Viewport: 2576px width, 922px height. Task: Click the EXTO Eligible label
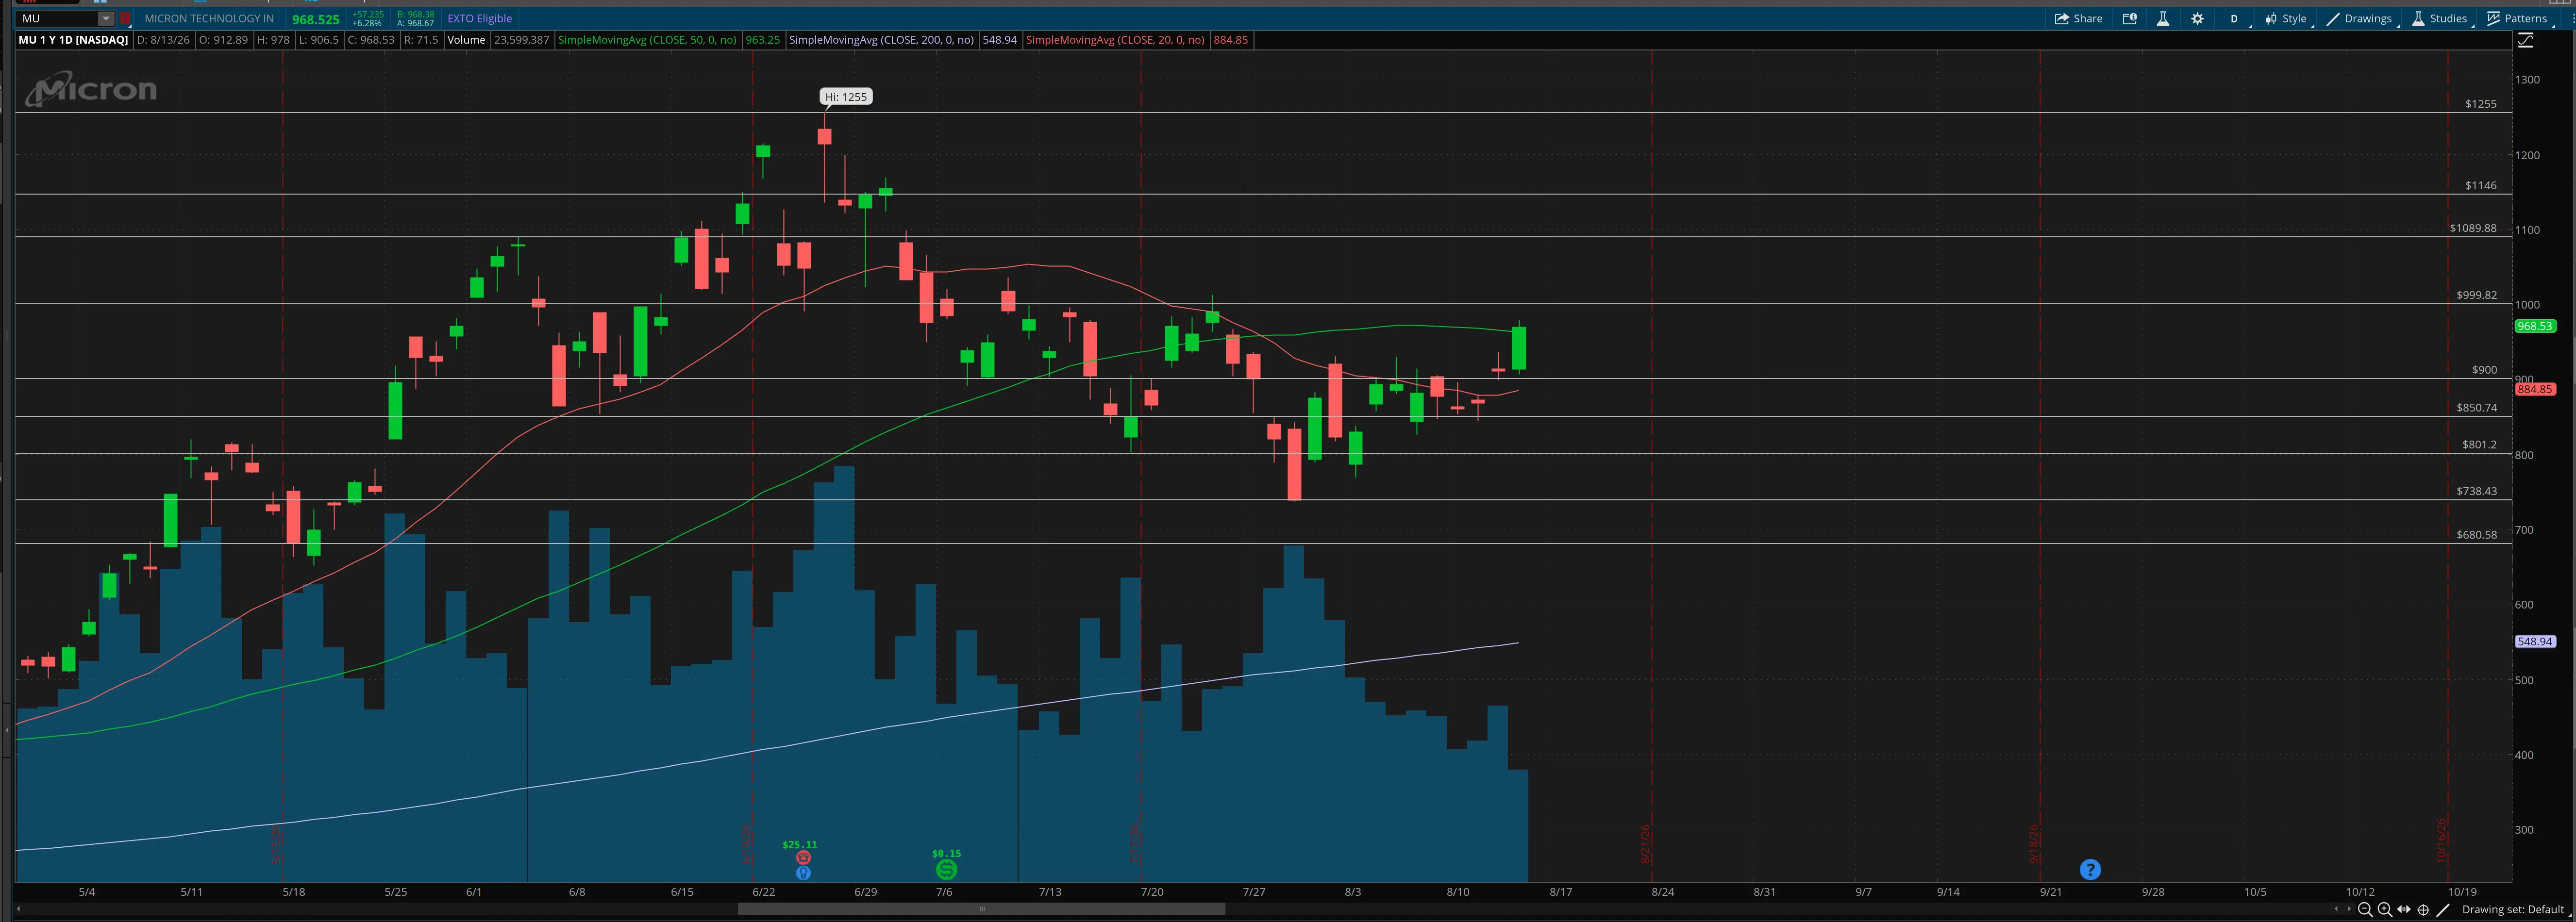point(480,18)
